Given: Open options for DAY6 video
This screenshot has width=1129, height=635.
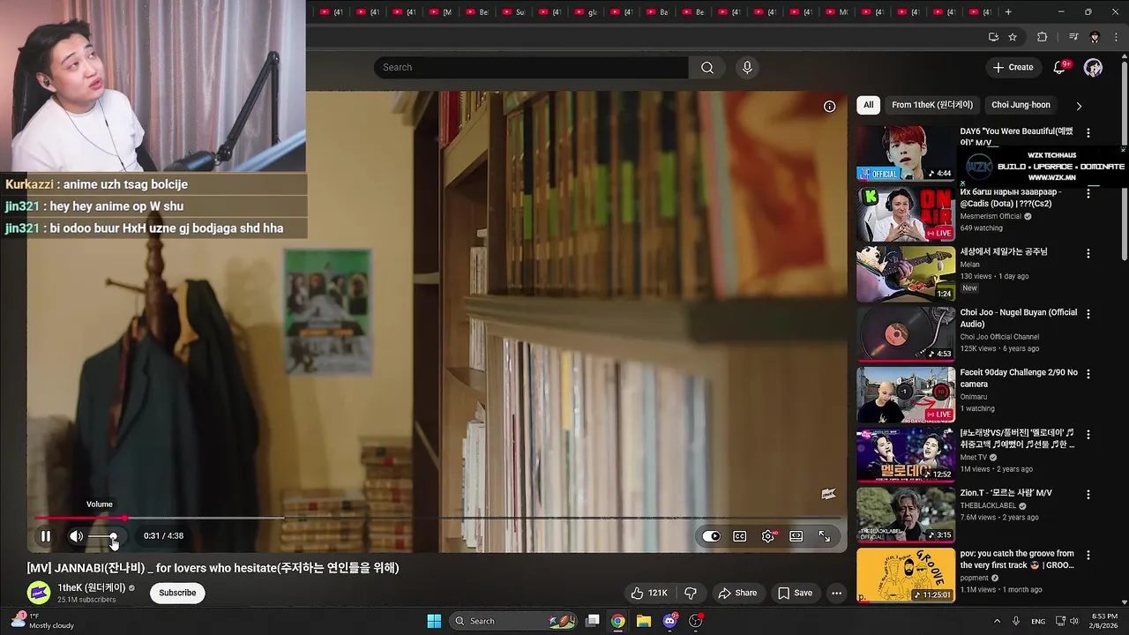Looking at the screenshot, I should click(x=1088, y=132).
